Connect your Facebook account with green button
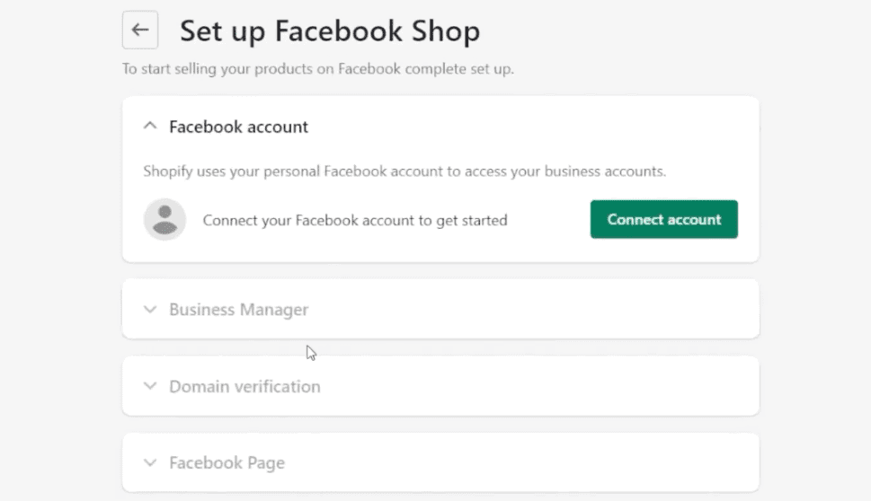871x501 pixels. [x=663, y=220]
